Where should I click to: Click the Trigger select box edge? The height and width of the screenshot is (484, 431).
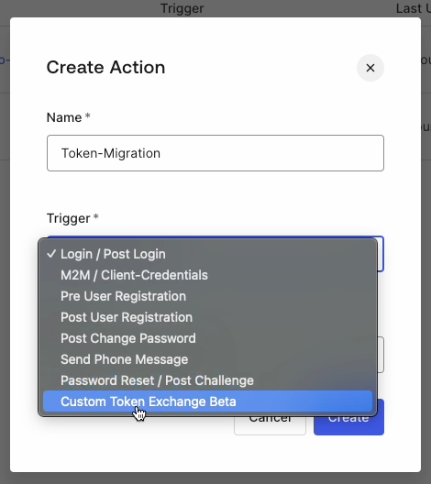pos(381,254)
